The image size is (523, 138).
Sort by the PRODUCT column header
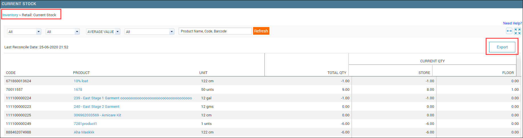[81, 73]
